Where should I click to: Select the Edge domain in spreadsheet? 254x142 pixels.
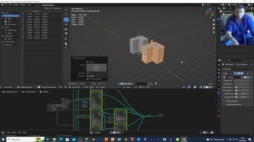coord(11,19)
